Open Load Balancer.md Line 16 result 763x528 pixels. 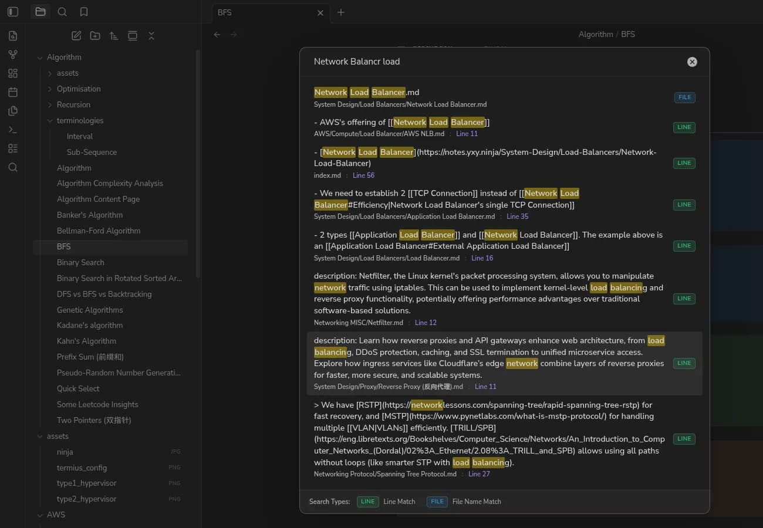coord(505,246)
